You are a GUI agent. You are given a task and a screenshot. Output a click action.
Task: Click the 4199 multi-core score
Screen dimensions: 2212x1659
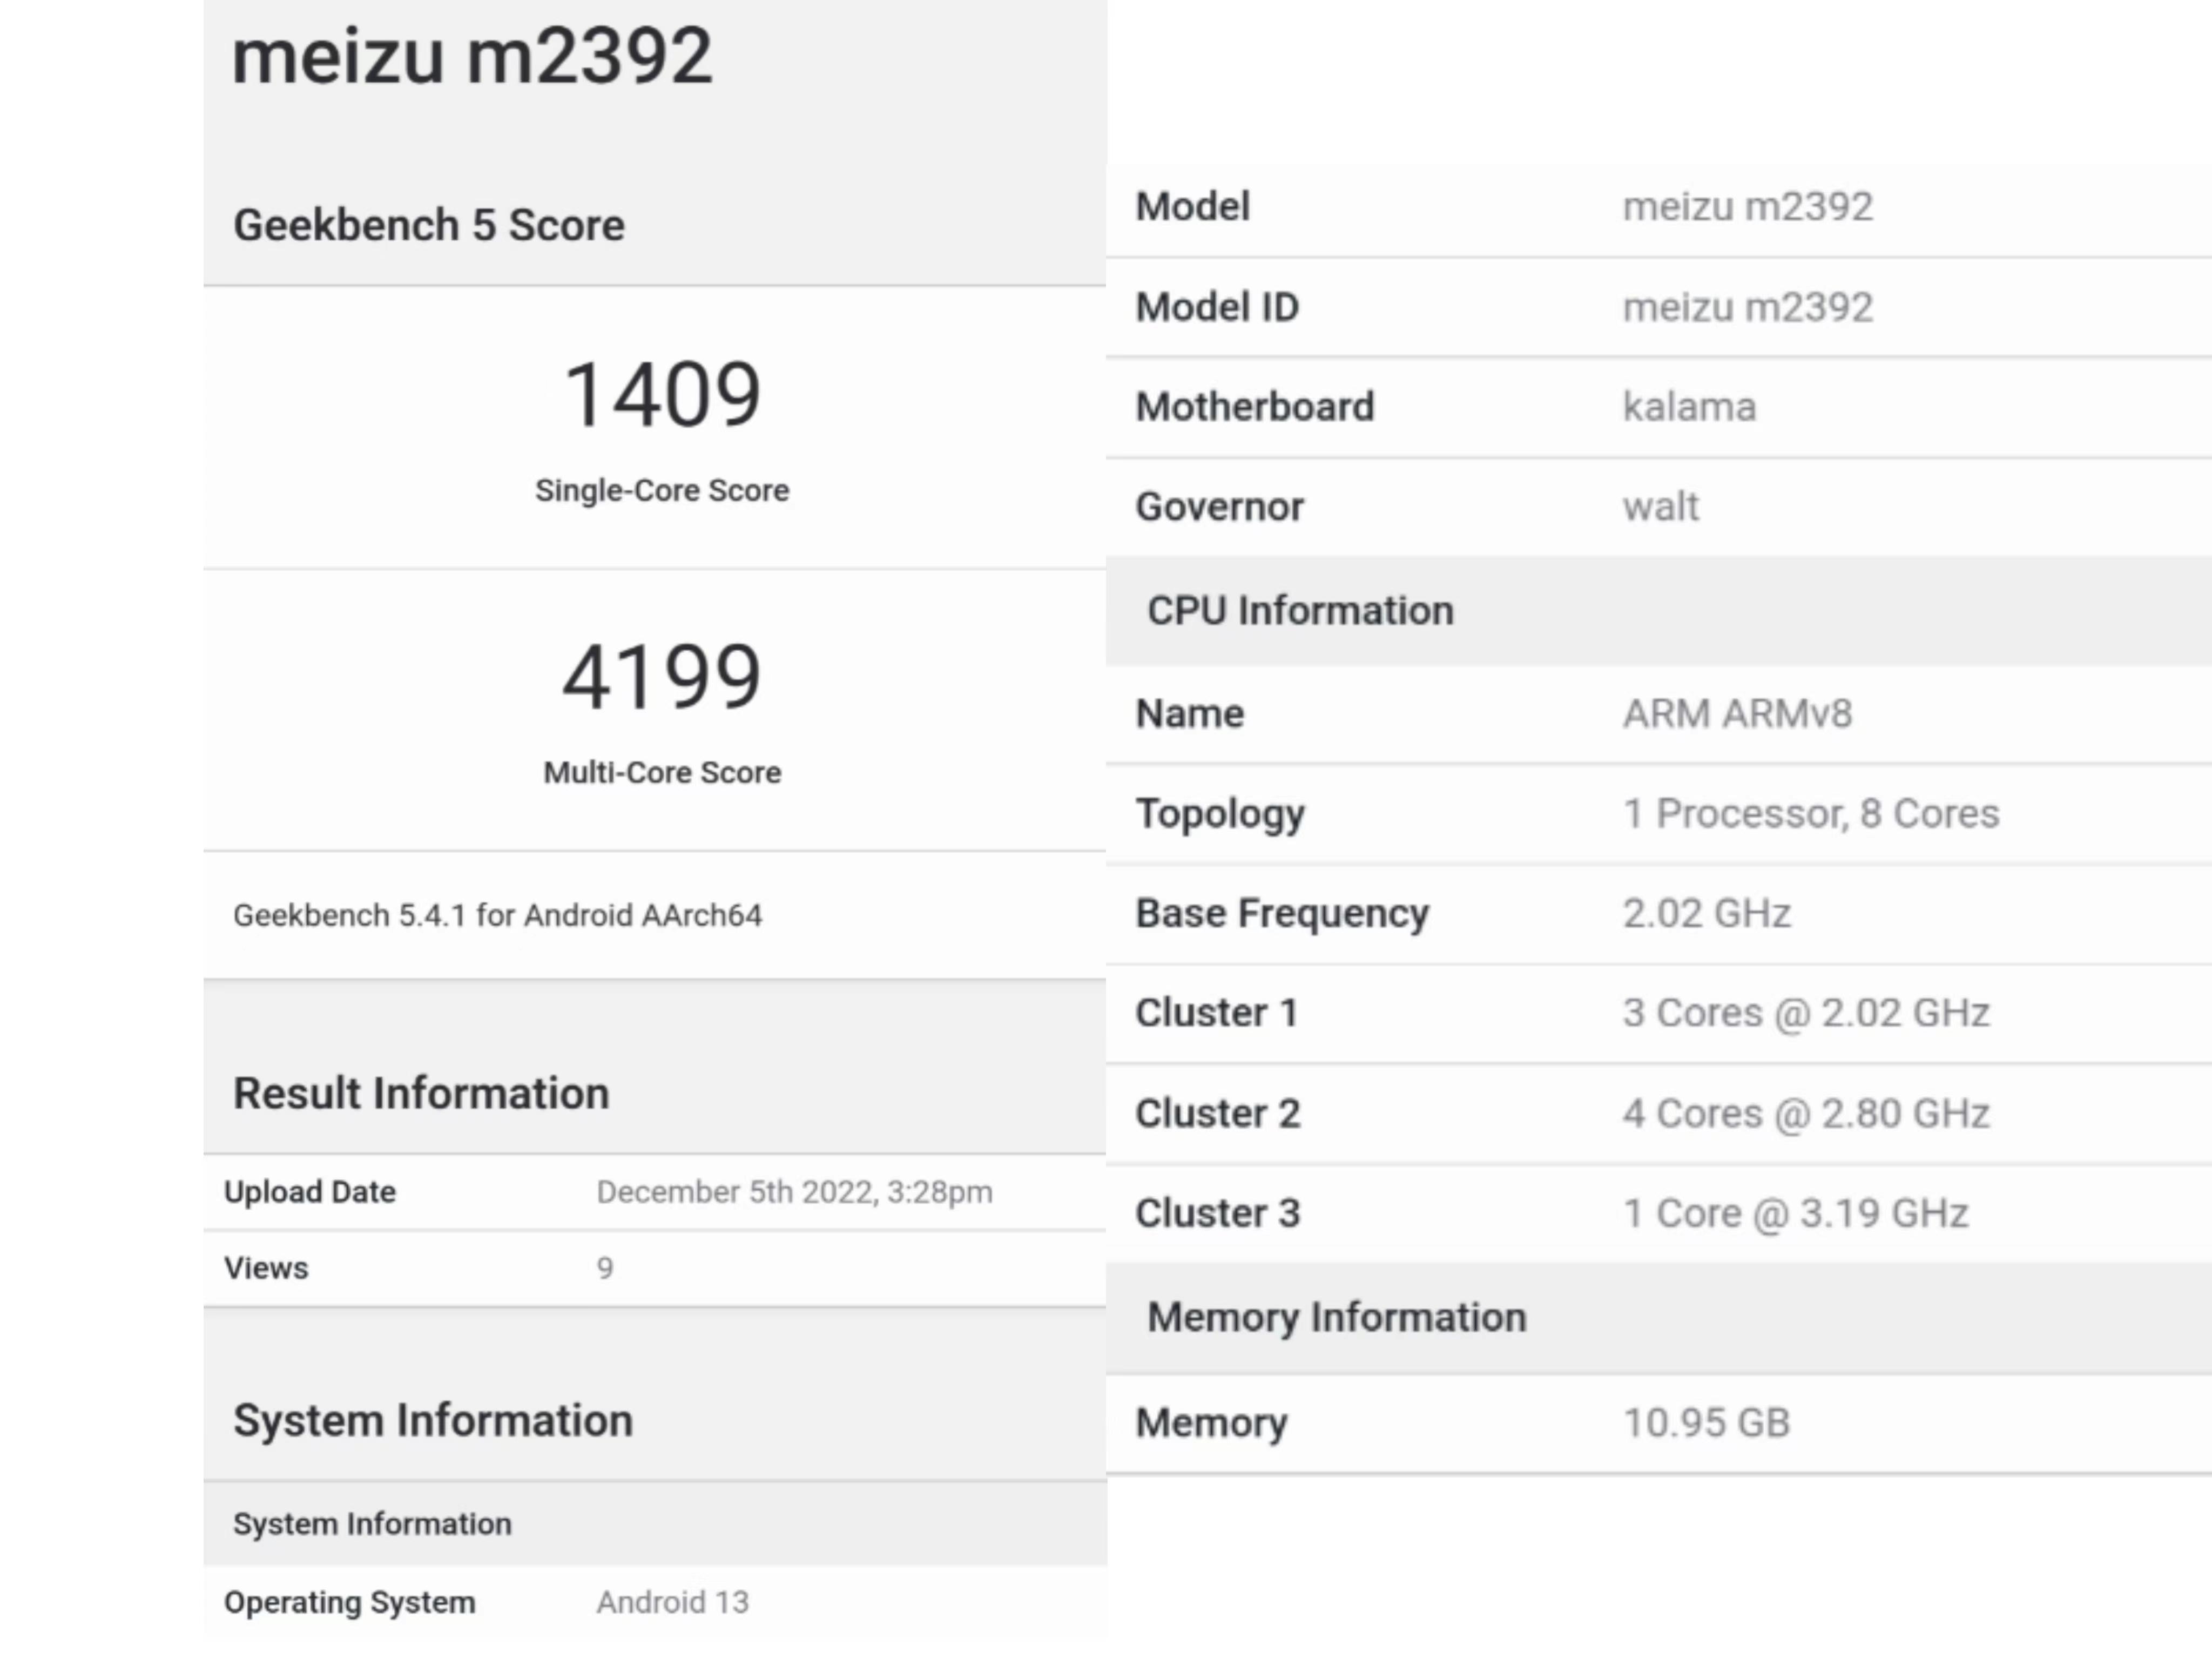[x=662, y=677]
